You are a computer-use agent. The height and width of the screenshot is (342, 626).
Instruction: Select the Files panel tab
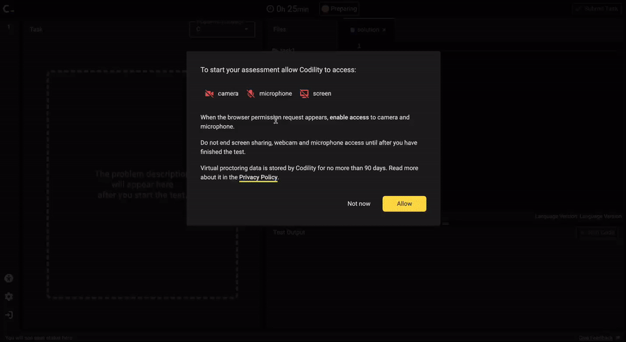280,29
